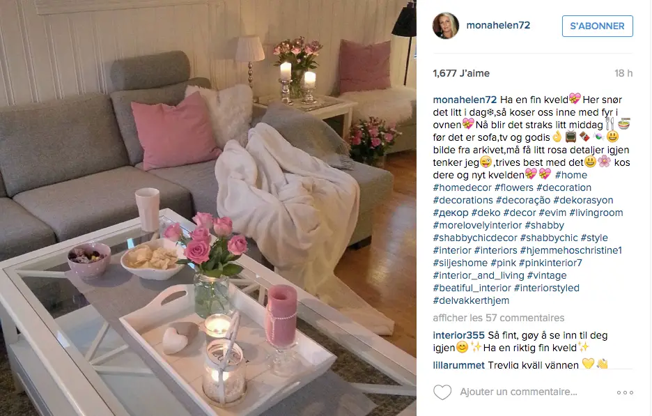Click the living room photo
652x416 pixels.
tap(208, 208)
